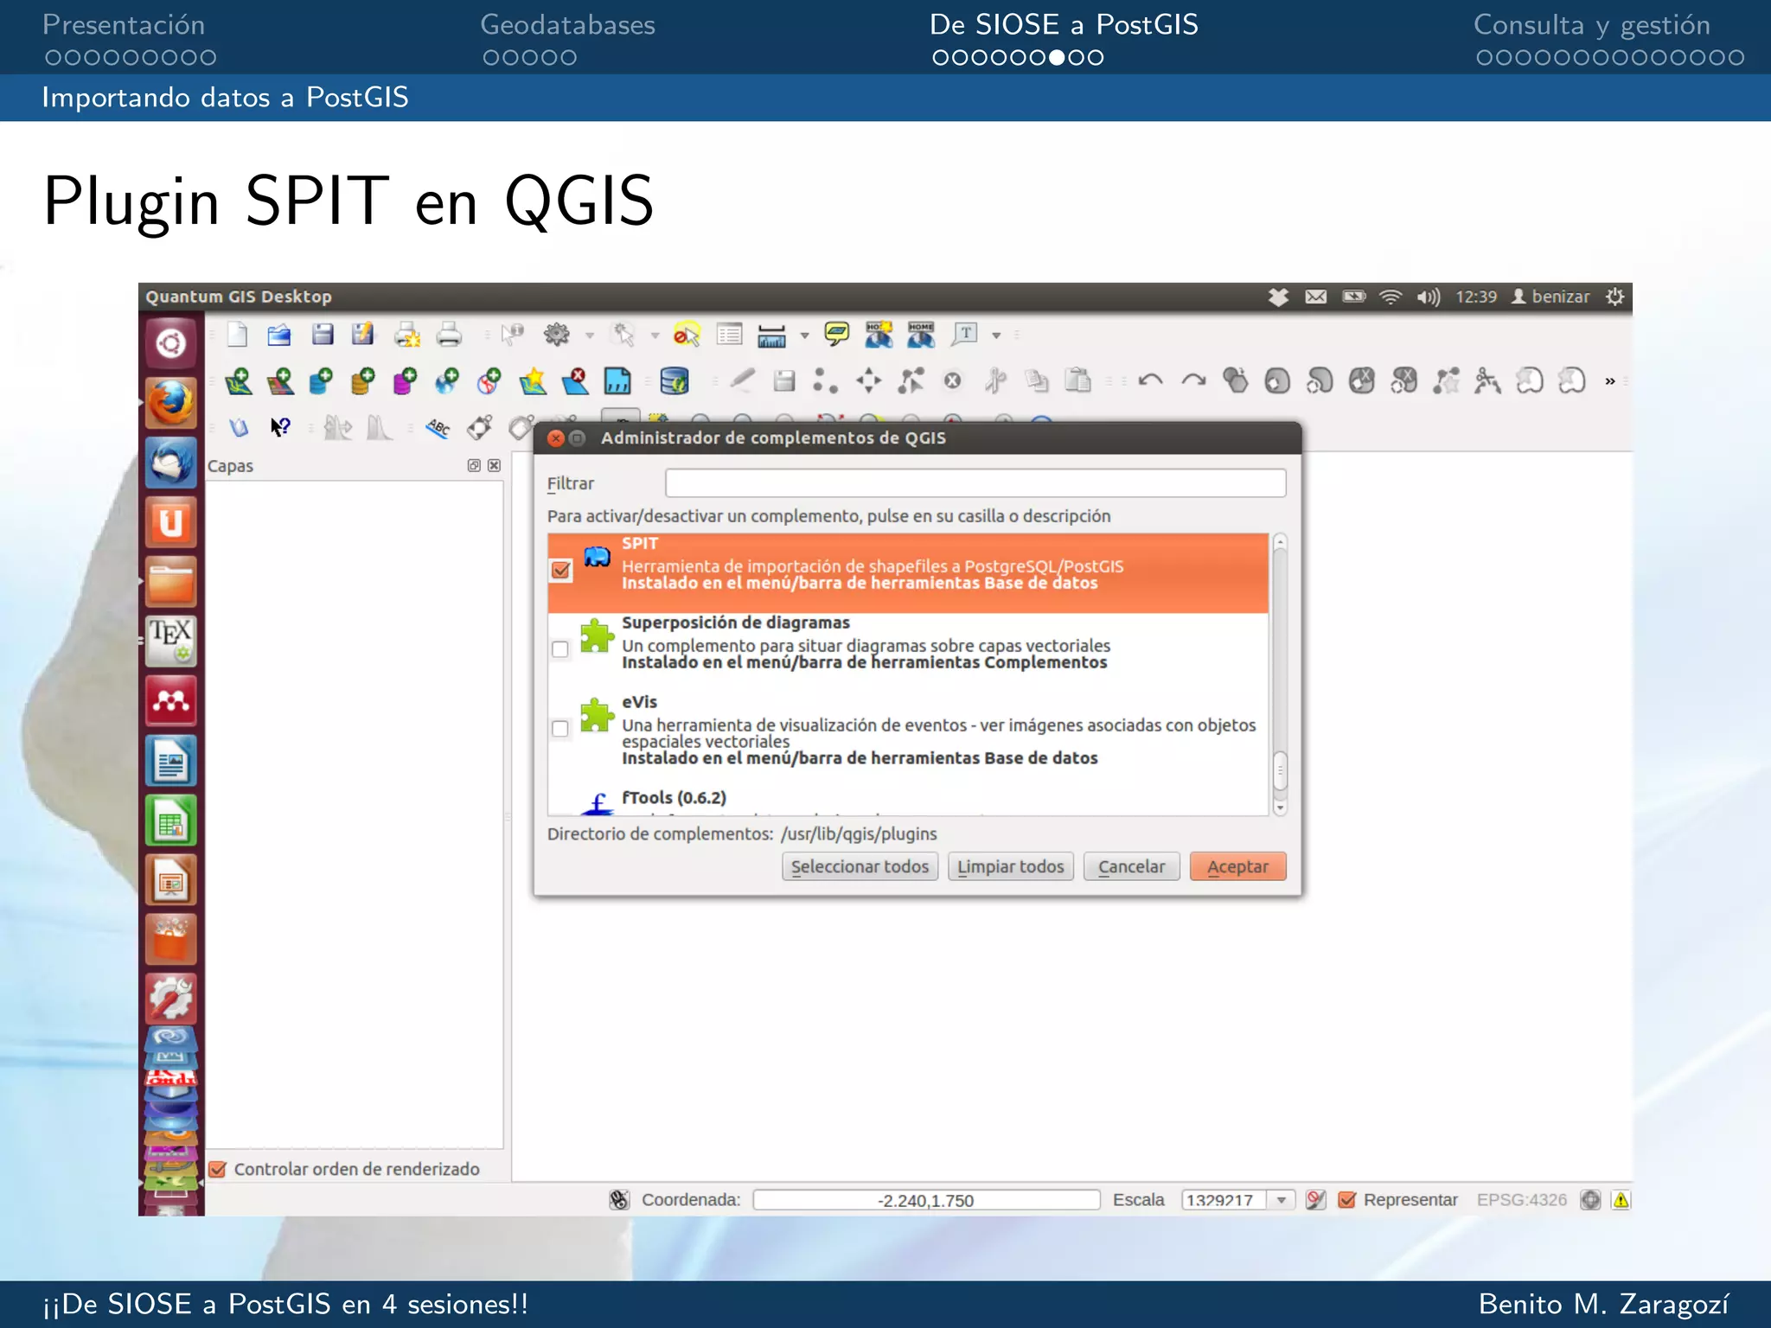
Task: Open the New Print Composer icon
Action: point(406,335)
